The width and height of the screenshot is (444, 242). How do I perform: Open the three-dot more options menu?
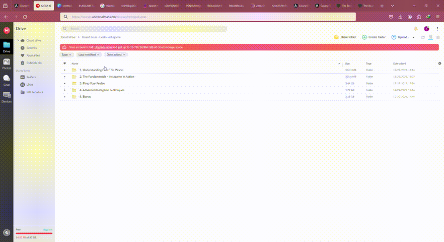(437, 29)
